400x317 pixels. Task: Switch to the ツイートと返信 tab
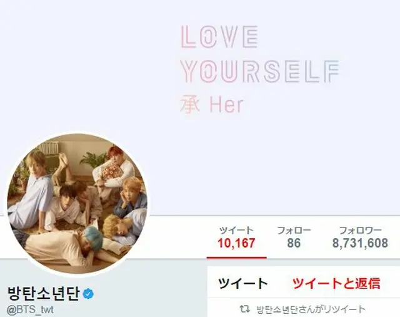[x=336, y=284]
